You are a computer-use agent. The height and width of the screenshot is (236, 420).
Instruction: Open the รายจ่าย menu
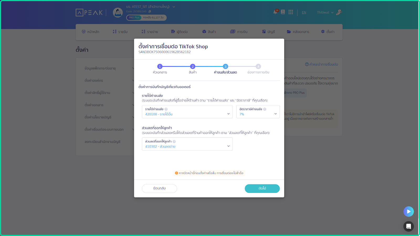tap(150, 32)
